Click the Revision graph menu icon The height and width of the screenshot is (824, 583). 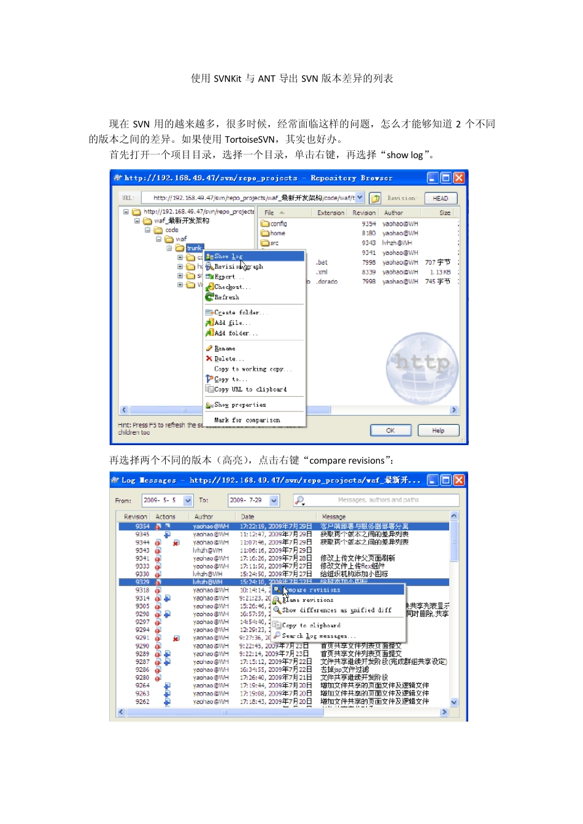pyautogui.click(x=209, y=267)
